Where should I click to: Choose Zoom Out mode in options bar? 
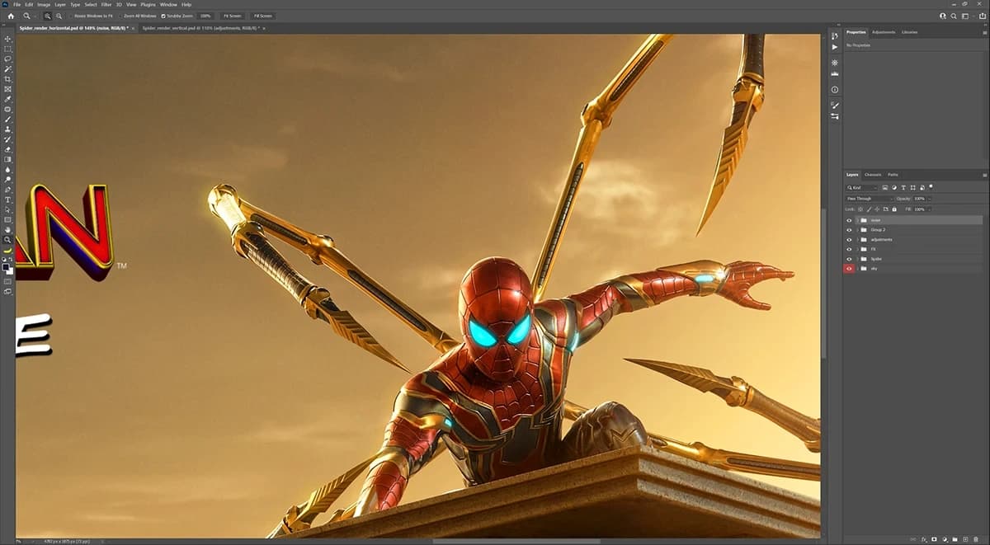pyautogui.click(x=57, y=16)
